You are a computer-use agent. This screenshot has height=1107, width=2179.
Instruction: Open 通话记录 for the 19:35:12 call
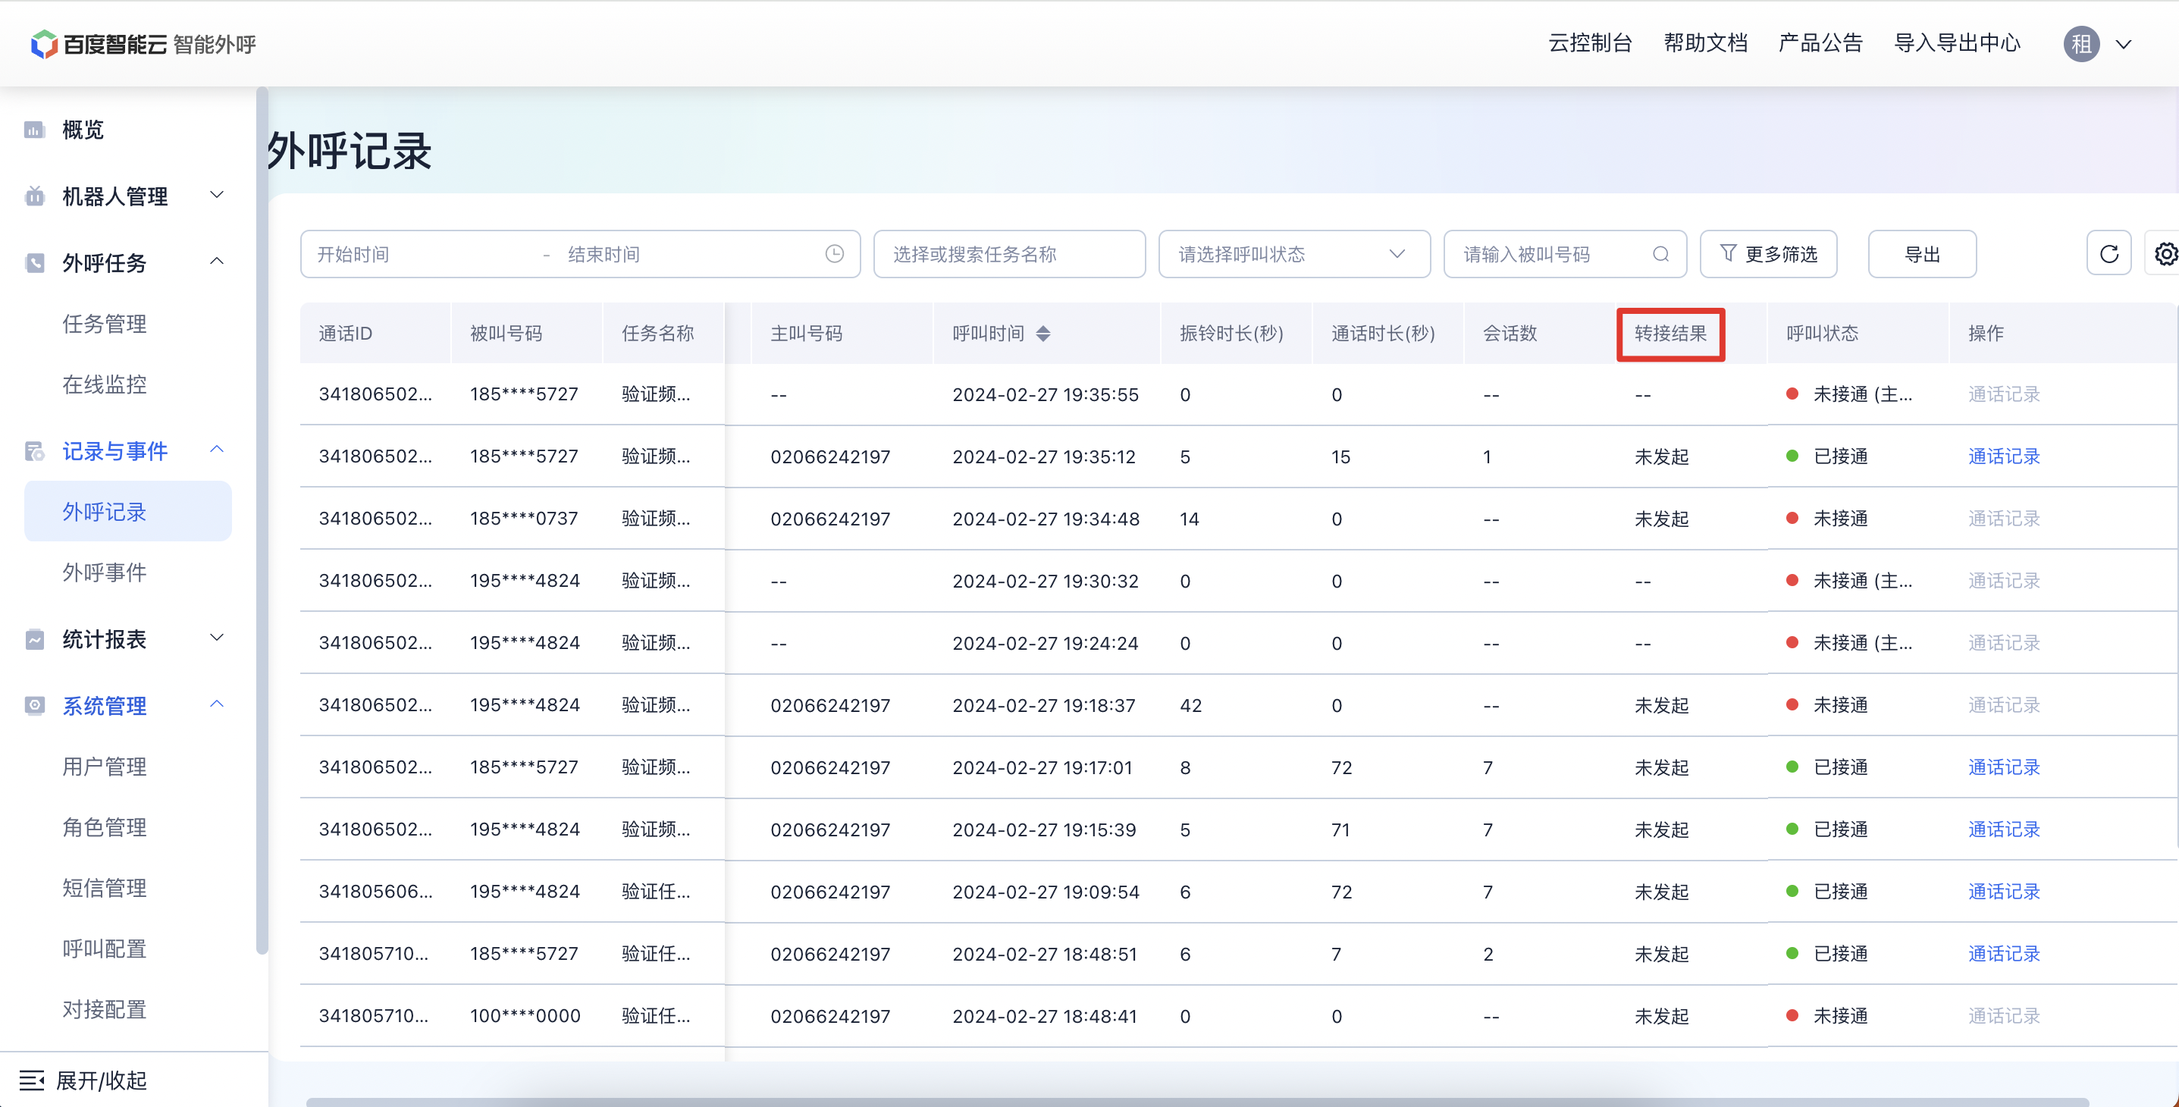(2004, 456)
